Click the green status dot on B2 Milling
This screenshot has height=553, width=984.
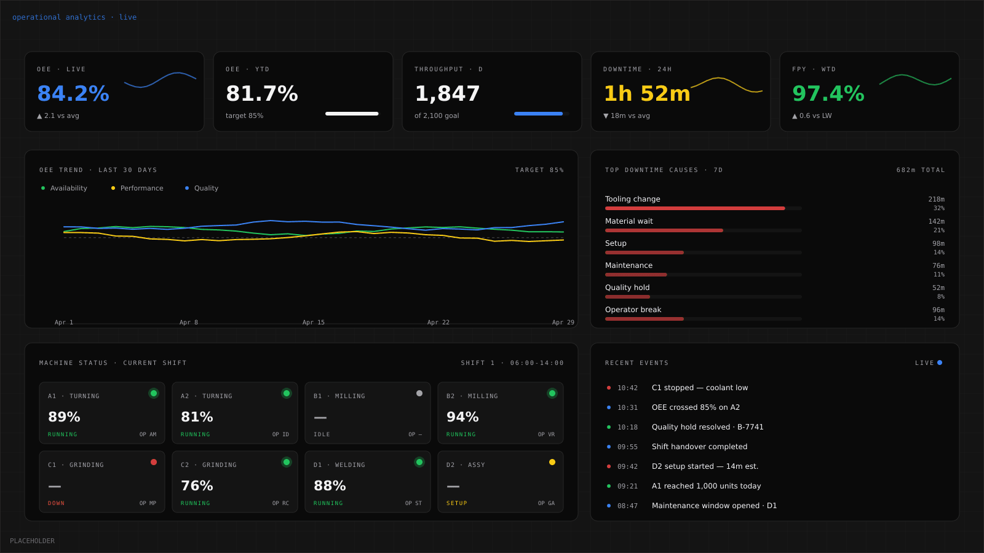(552, 393)
